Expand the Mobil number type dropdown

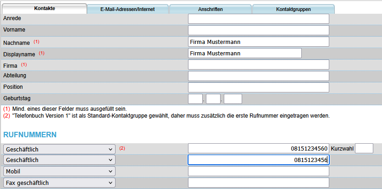click(x=59, y=171)
